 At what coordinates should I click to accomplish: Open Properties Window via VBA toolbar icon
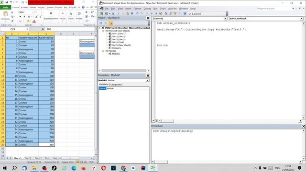pos(170,13)
